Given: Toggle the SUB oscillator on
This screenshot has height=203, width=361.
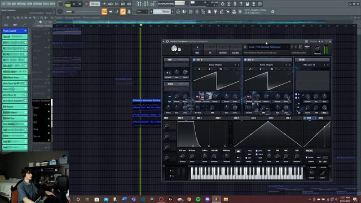Looking at the screenshot, I should tap(165, 60).
